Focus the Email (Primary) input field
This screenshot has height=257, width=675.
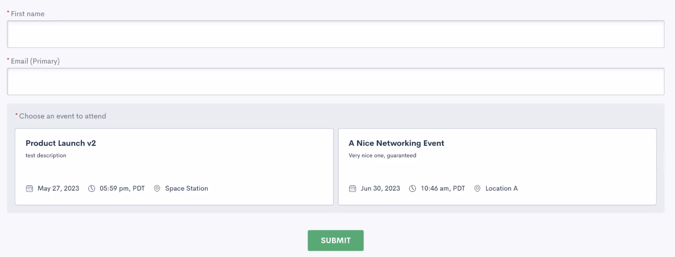(x=336, y=81)
